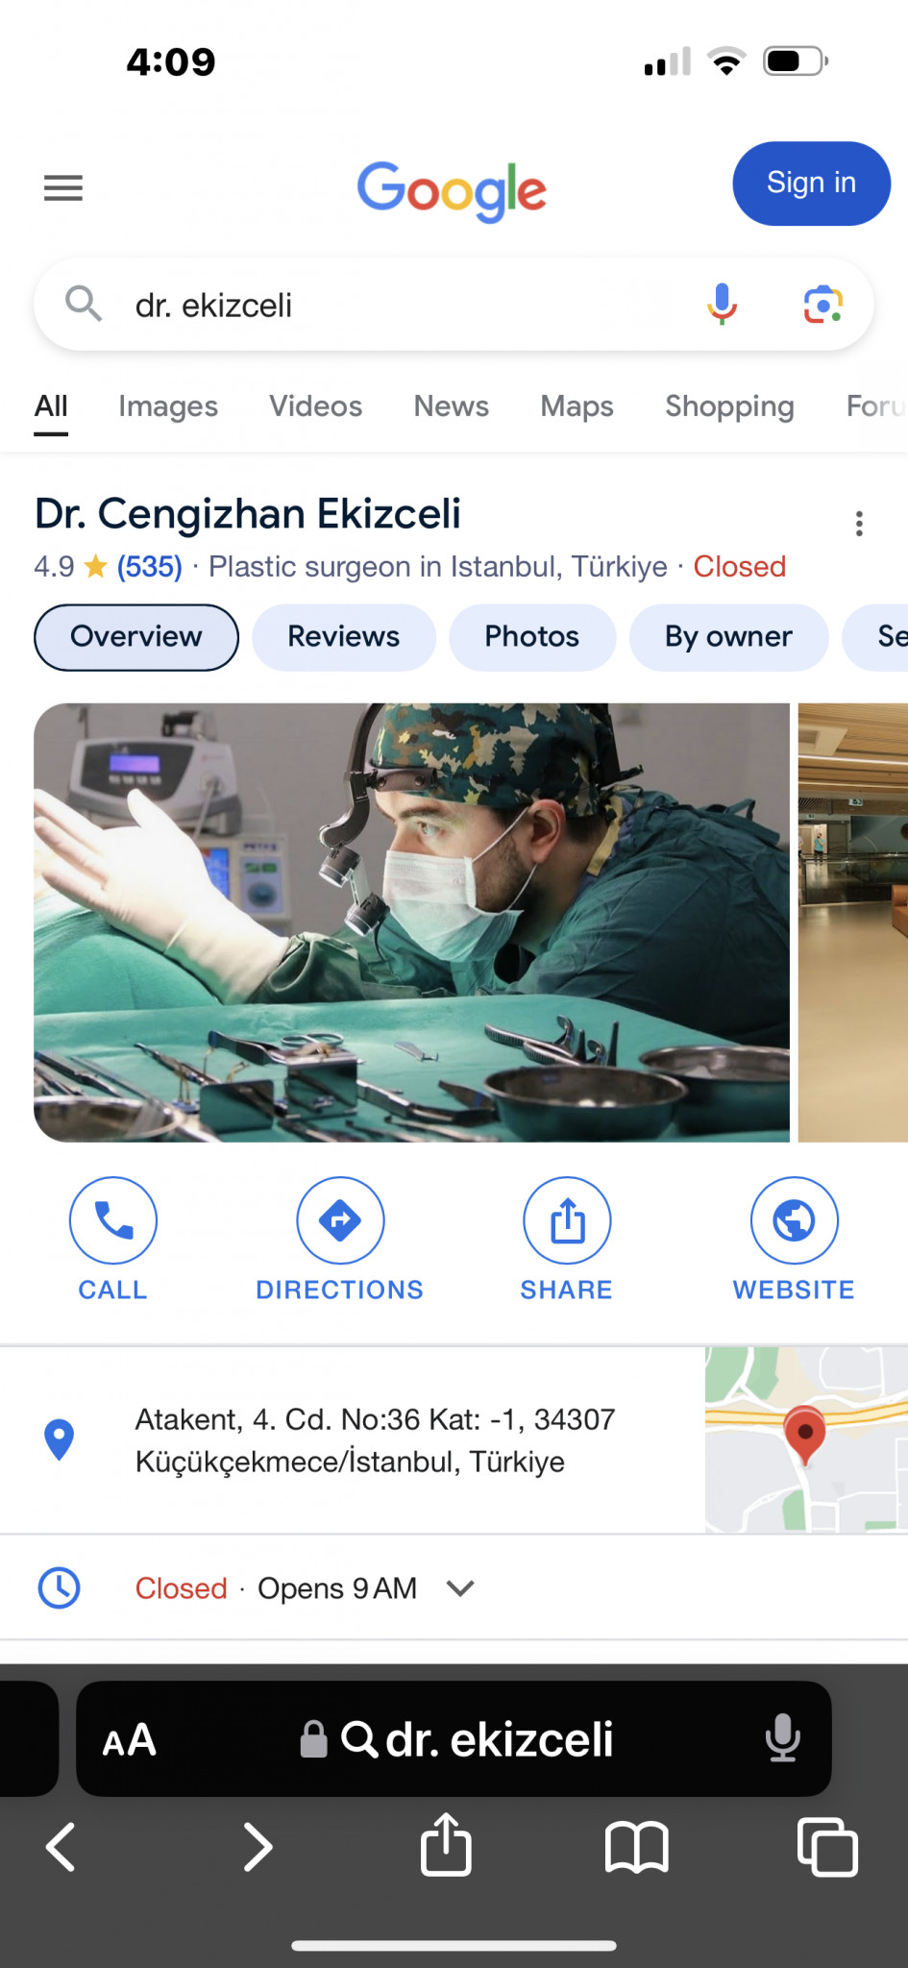The height and width of the screenshot is (1968, 908).
Task: Tap the Call phone icon
Action: (x=113, y=1220)
